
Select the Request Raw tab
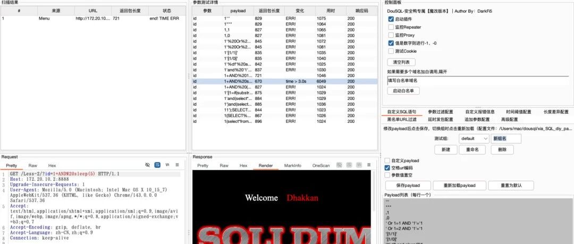[x=32, y=166]
